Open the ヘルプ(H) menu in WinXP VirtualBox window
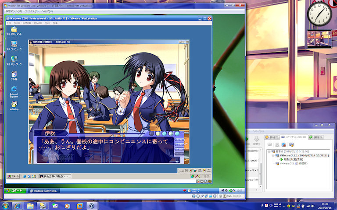Screen dimensions: 337x210 [47, 11]
